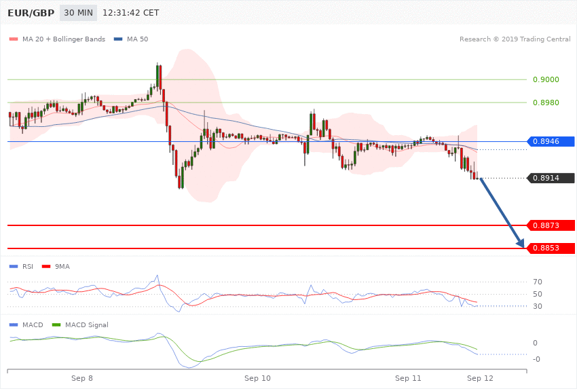This screenshot has width=577, height=391.
Task: Click the EUR/GBP pair title
Action: [x=31, y=13]
